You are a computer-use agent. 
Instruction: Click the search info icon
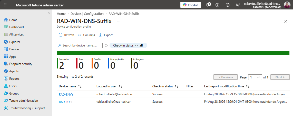[x=106, y=45]
